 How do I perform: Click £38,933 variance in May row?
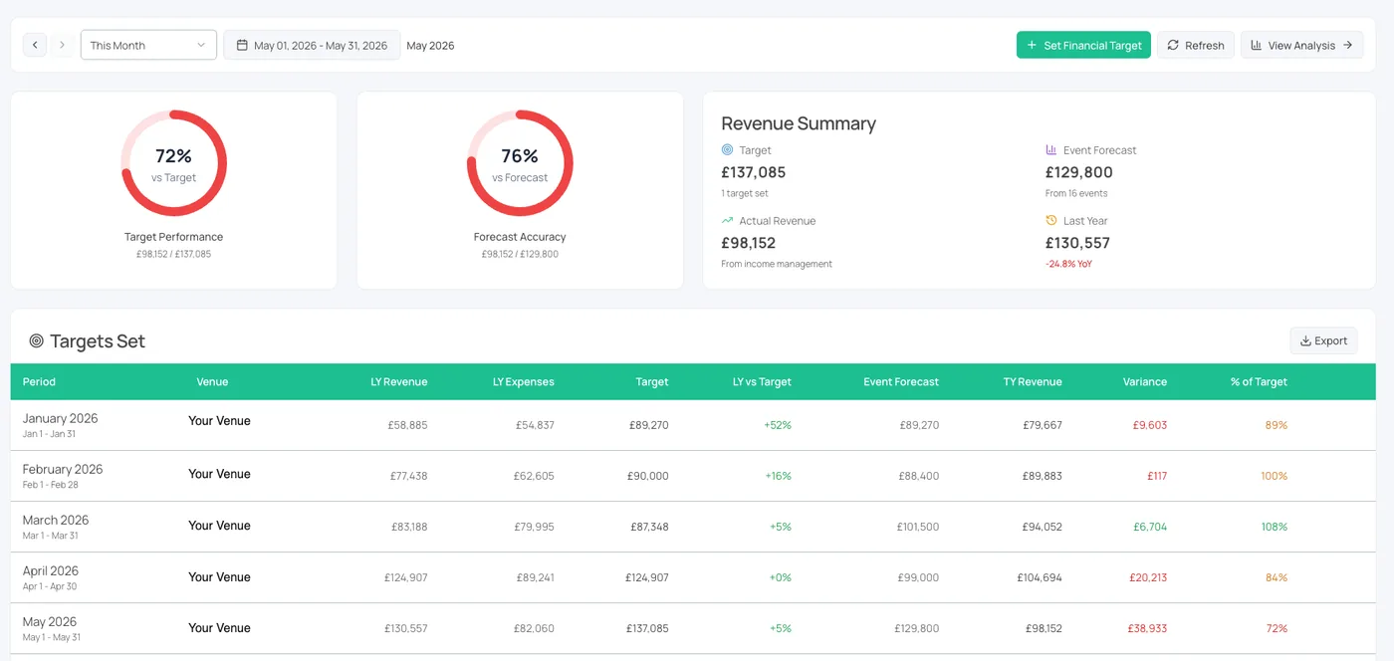1148,628
